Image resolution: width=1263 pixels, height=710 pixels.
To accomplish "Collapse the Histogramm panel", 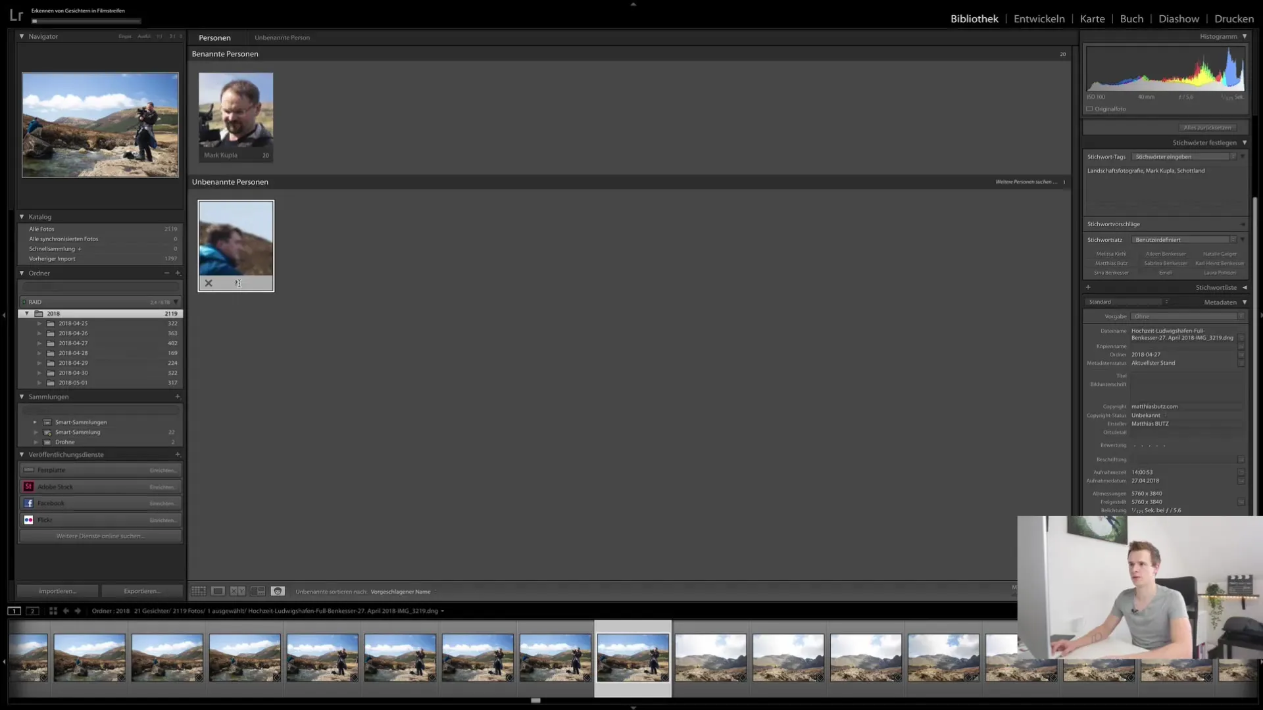I will 1245,36.
